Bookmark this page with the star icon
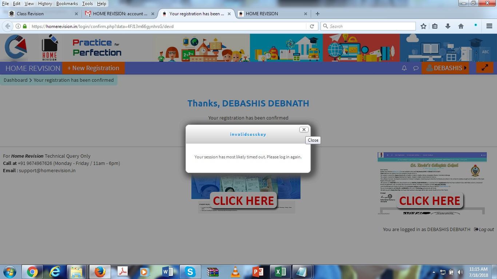497x279 pixels. click(x=424, y=26)
